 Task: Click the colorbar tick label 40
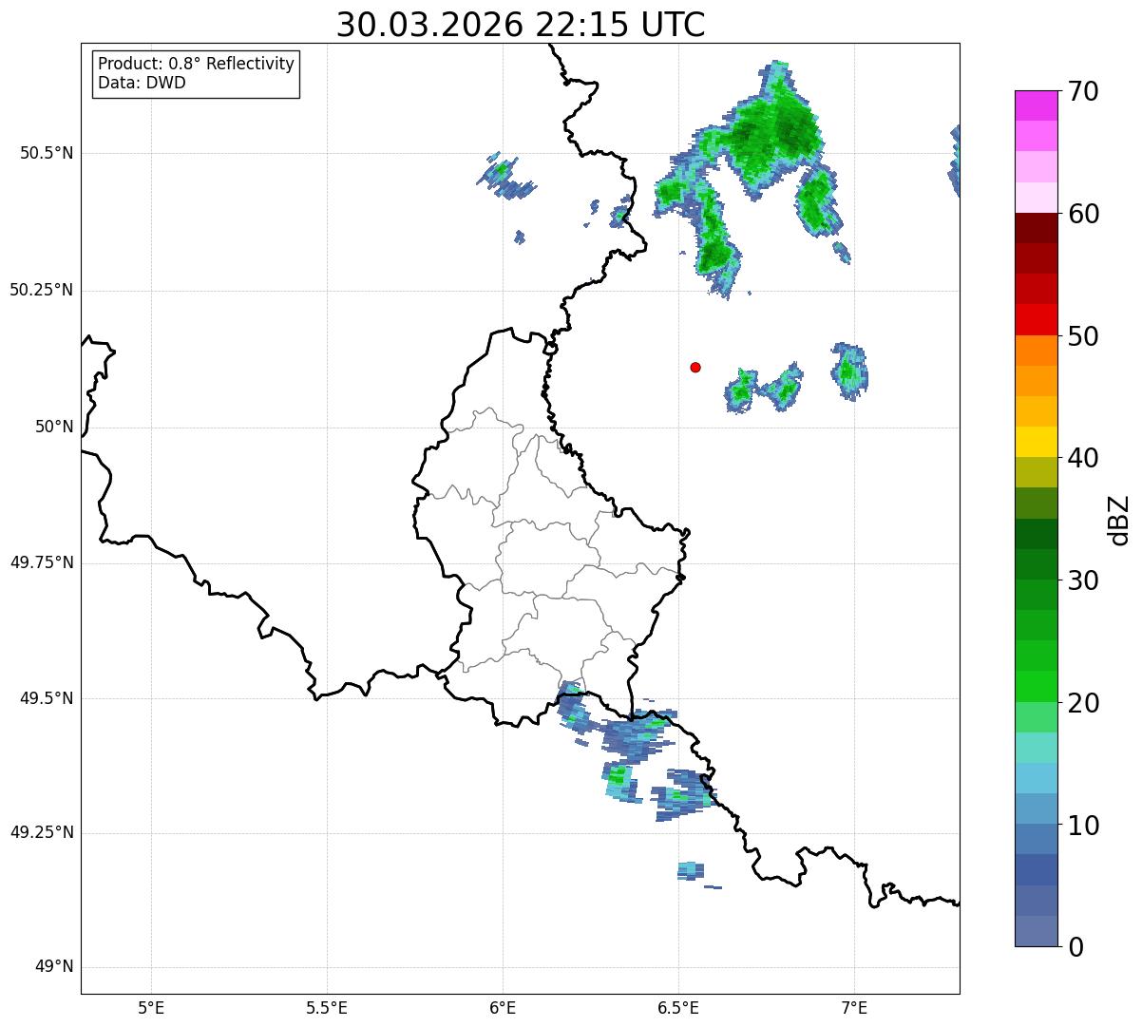[x=1084, y=458]
